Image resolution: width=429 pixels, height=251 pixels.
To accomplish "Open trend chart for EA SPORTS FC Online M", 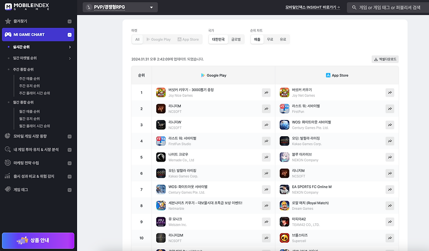I will [x=390, y=189].
